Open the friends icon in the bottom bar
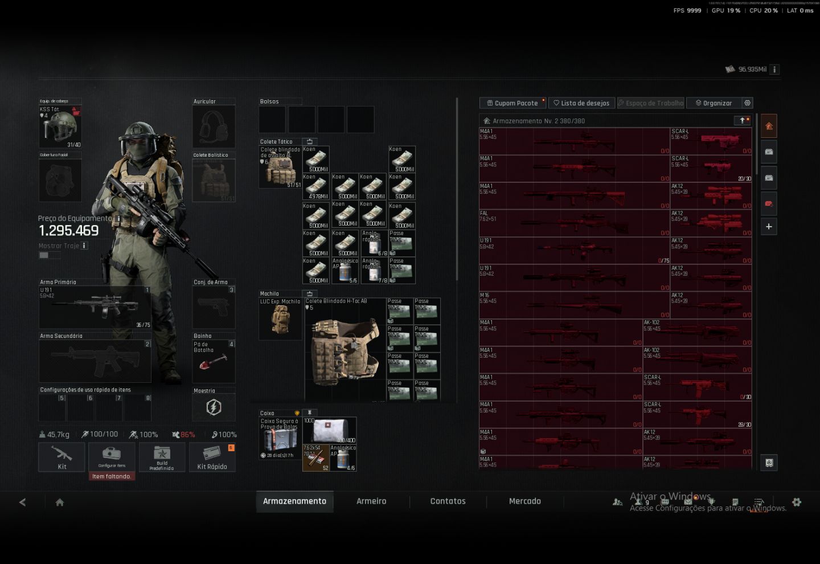820x564 pixels. point(617,502)
